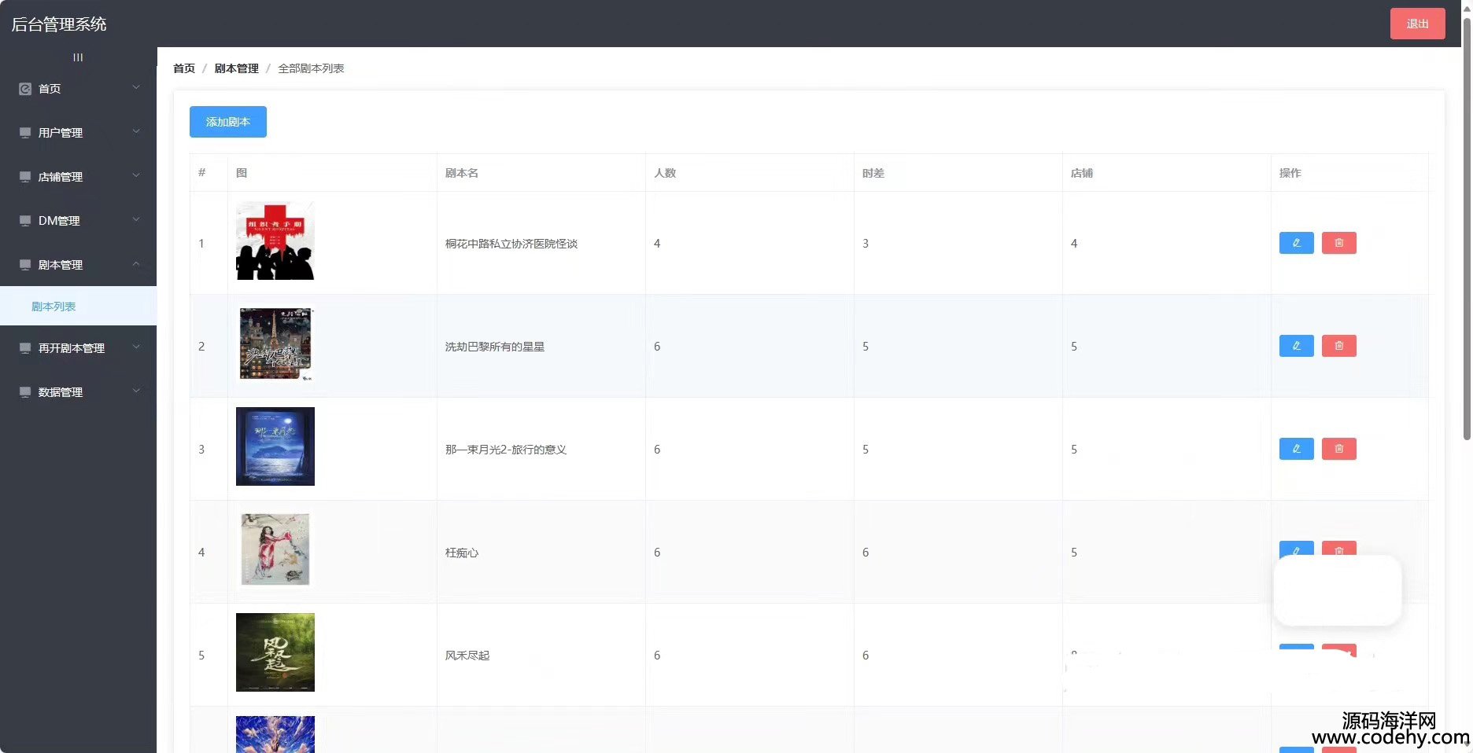
Task: Open the 洗劫巴黎所有的星星 cover image
Action: [x=275, y=344]
